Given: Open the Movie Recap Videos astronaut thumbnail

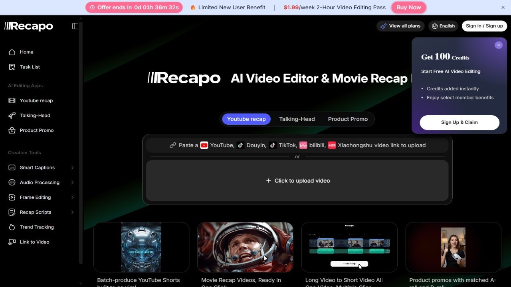Looking at the screenshot, I should [245, 247].
